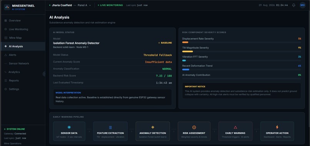Screen dimensions: 310x146
Task: Collapse the sidebar with the edge arrow
Action: [44, 74]
